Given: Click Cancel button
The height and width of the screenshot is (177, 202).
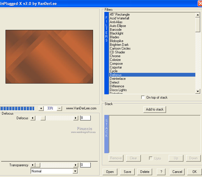Looking at the screenshot, I should pos(177,172).
